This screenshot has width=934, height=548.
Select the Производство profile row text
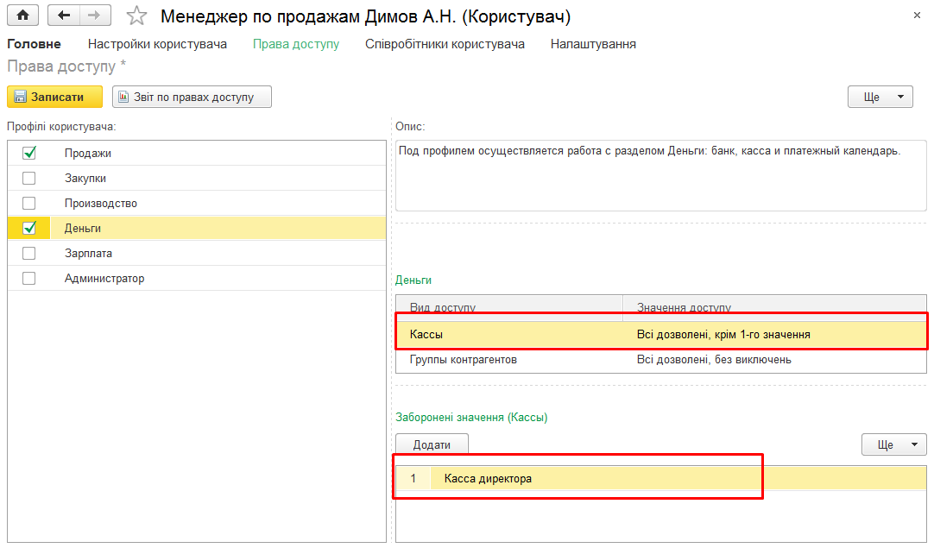[101, 203]
